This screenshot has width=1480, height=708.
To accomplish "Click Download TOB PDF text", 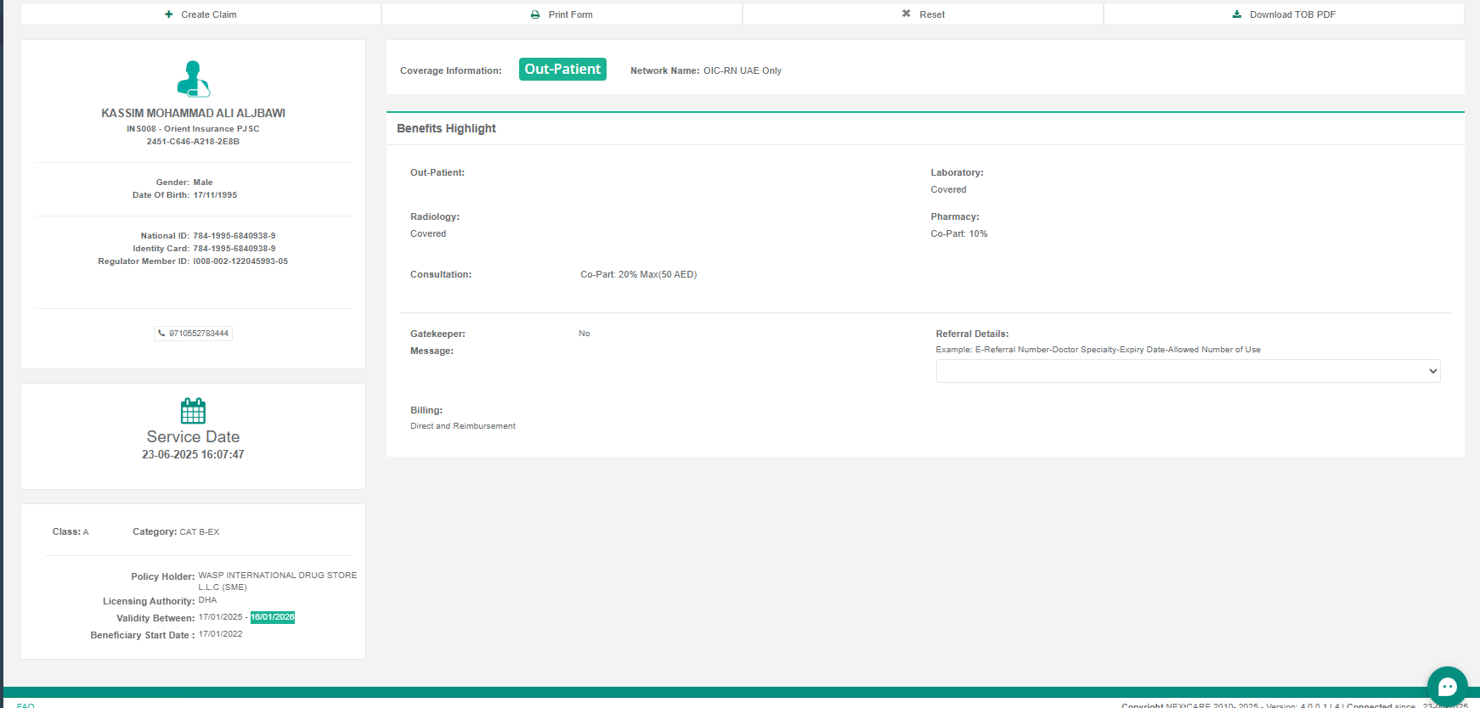I will point(1292,14).
